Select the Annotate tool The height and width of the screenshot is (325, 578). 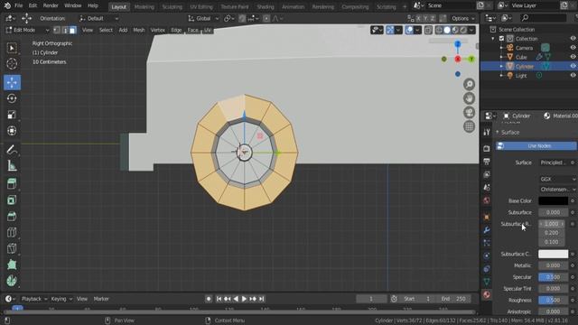[12, 150]
